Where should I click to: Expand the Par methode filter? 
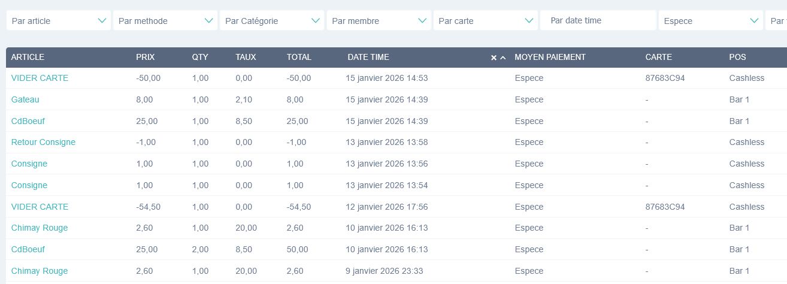tap(165, 21)
